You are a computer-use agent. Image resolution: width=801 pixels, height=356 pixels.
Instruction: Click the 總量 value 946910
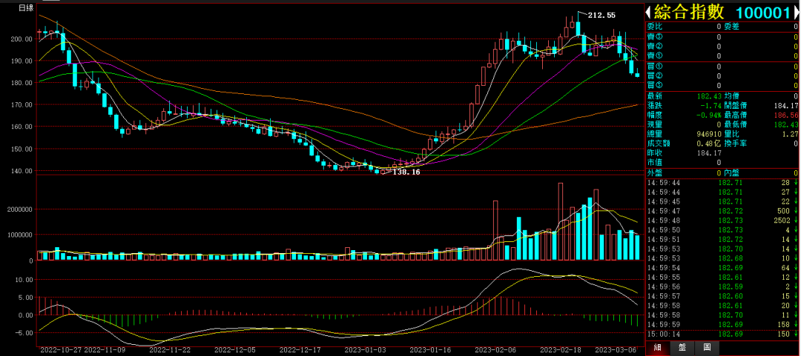(x=705, y=135)
